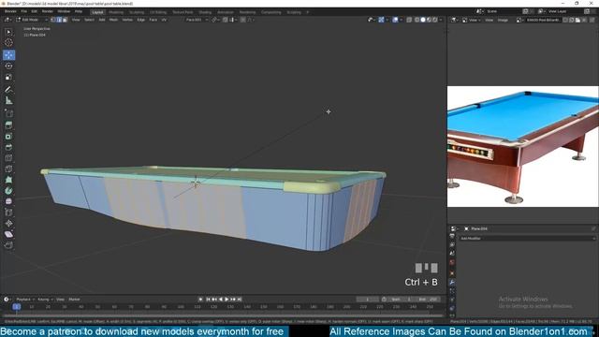Select the Select Box tool
The image size is (599, 337).
click(8, 32)
